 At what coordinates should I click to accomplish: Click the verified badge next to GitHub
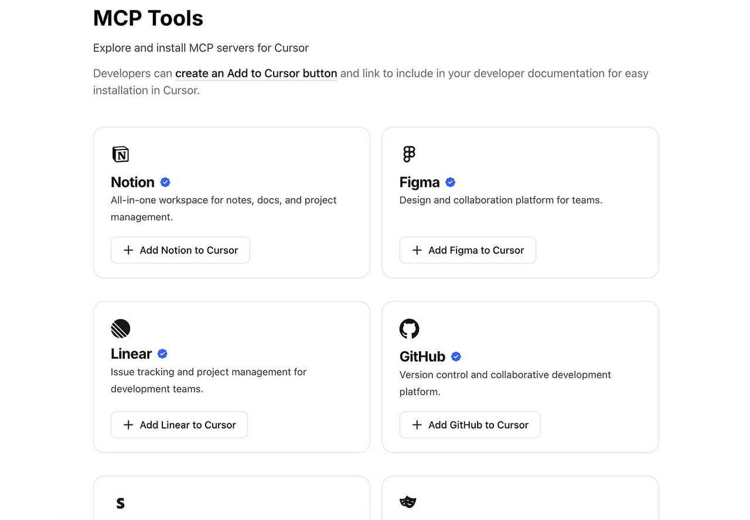456,356
